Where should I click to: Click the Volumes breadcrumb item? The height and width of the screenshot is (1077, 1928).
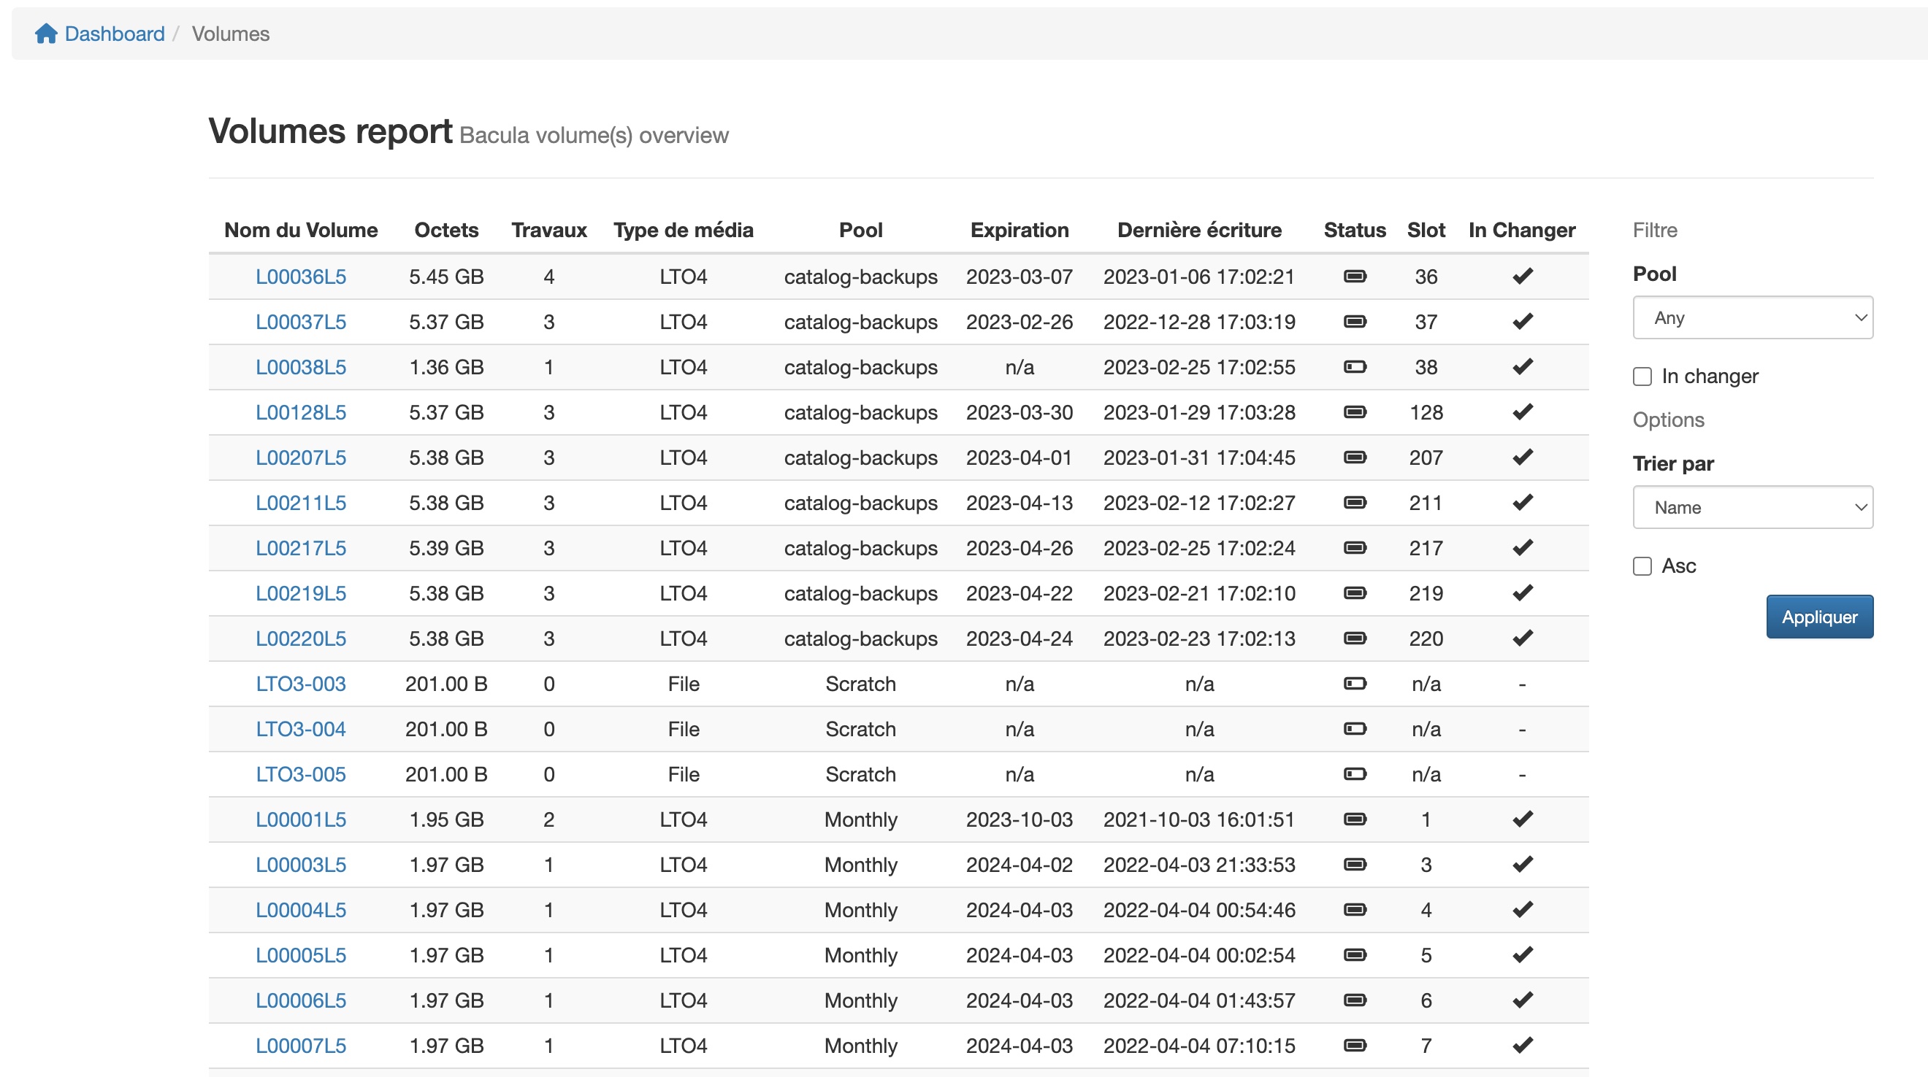(x=231, y=34)
